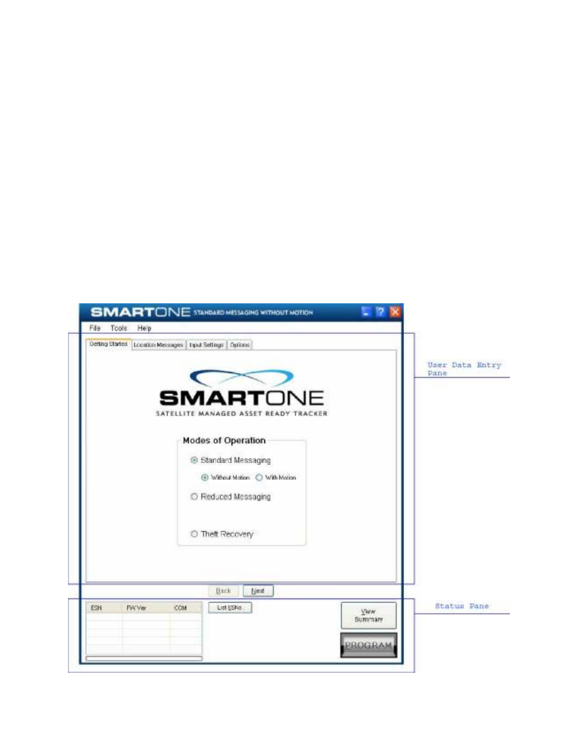Open the Help menu
569x736 pixels.
[x=144, y=328]
